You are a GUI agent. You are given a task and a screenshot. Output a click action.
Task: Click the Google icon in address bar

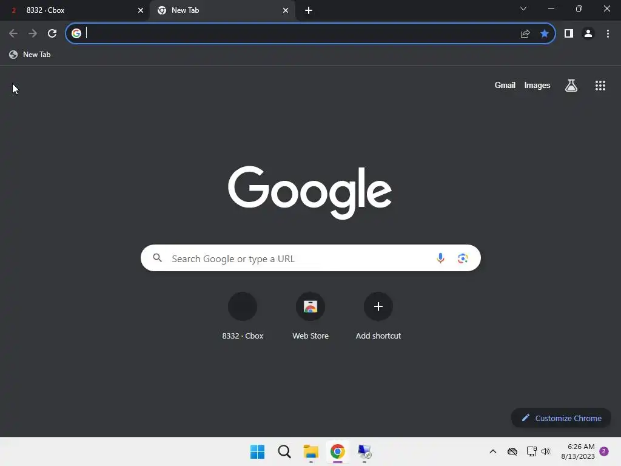point(76,34)
